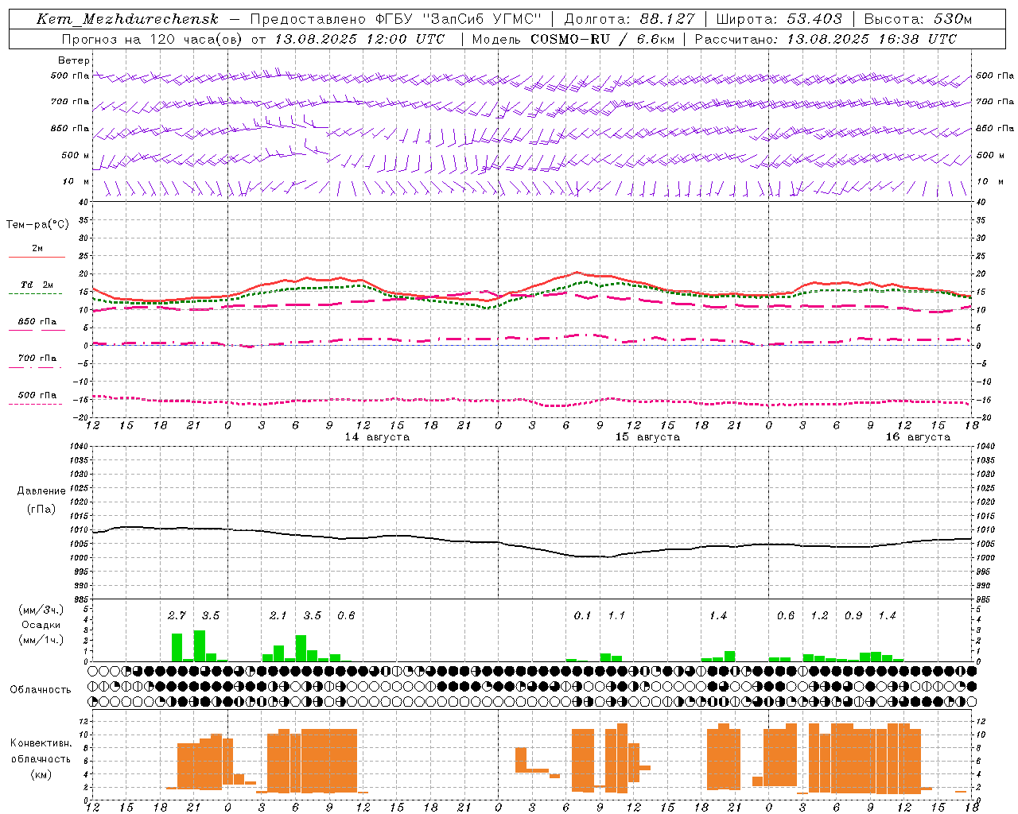Select the elevation text Высота: 530м
Screen dimensions: 1018x814
point(918,19)
